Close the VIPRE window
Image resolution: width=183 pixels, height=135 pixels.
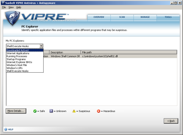coord(180,3)
